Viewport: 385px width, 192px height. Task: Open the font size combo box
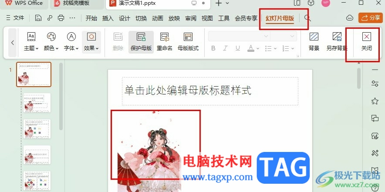284,36
